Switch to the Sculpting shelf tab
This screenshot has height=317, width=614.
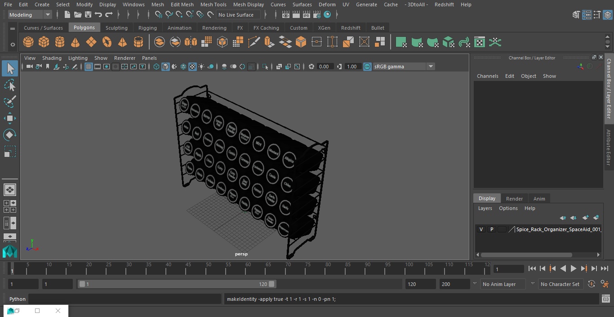click(116, 28)
